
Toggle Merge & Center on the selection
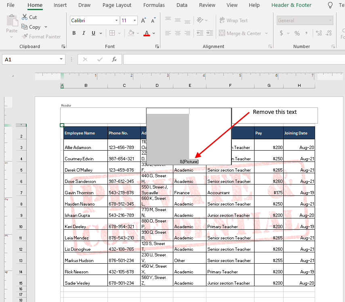(x=240, y=33)
